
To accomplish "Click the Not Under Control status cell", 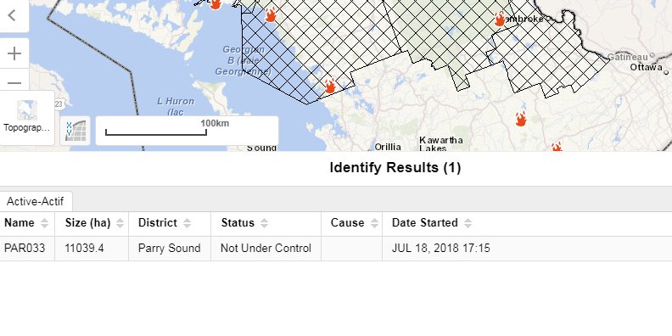I will point(266,248).
